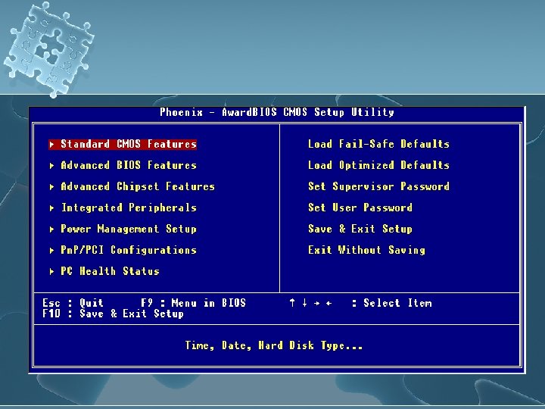
Task: Click Load Fail-Safe Defaults
Action: point(378,144)
